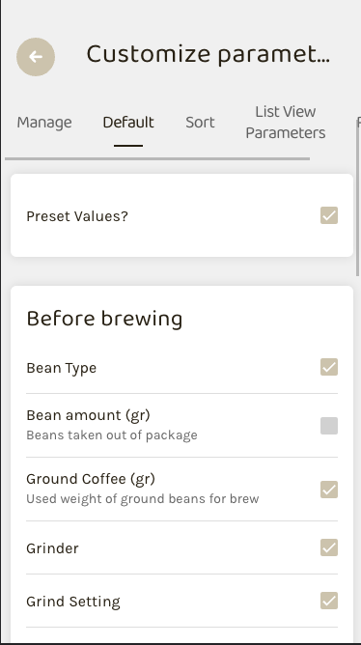Select the Default tab
Viewport: 361px width, 645px height.
(128, 123)
